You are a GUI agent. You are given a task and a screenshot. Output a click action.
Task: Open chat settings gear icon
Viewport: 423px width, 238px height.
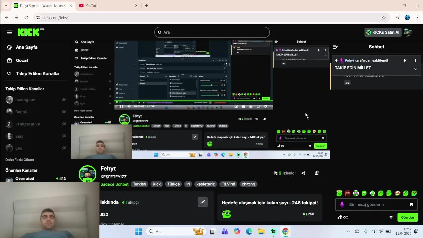coord(391,217)
